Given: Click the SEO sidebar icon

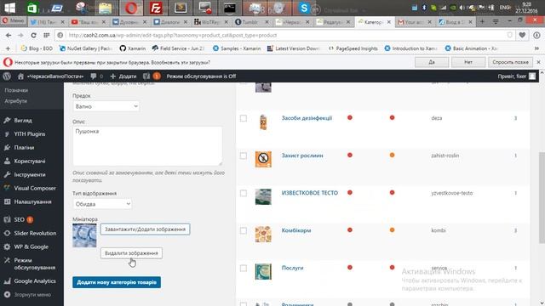Looking at the screenshot, I should click(x=7, y=219).
